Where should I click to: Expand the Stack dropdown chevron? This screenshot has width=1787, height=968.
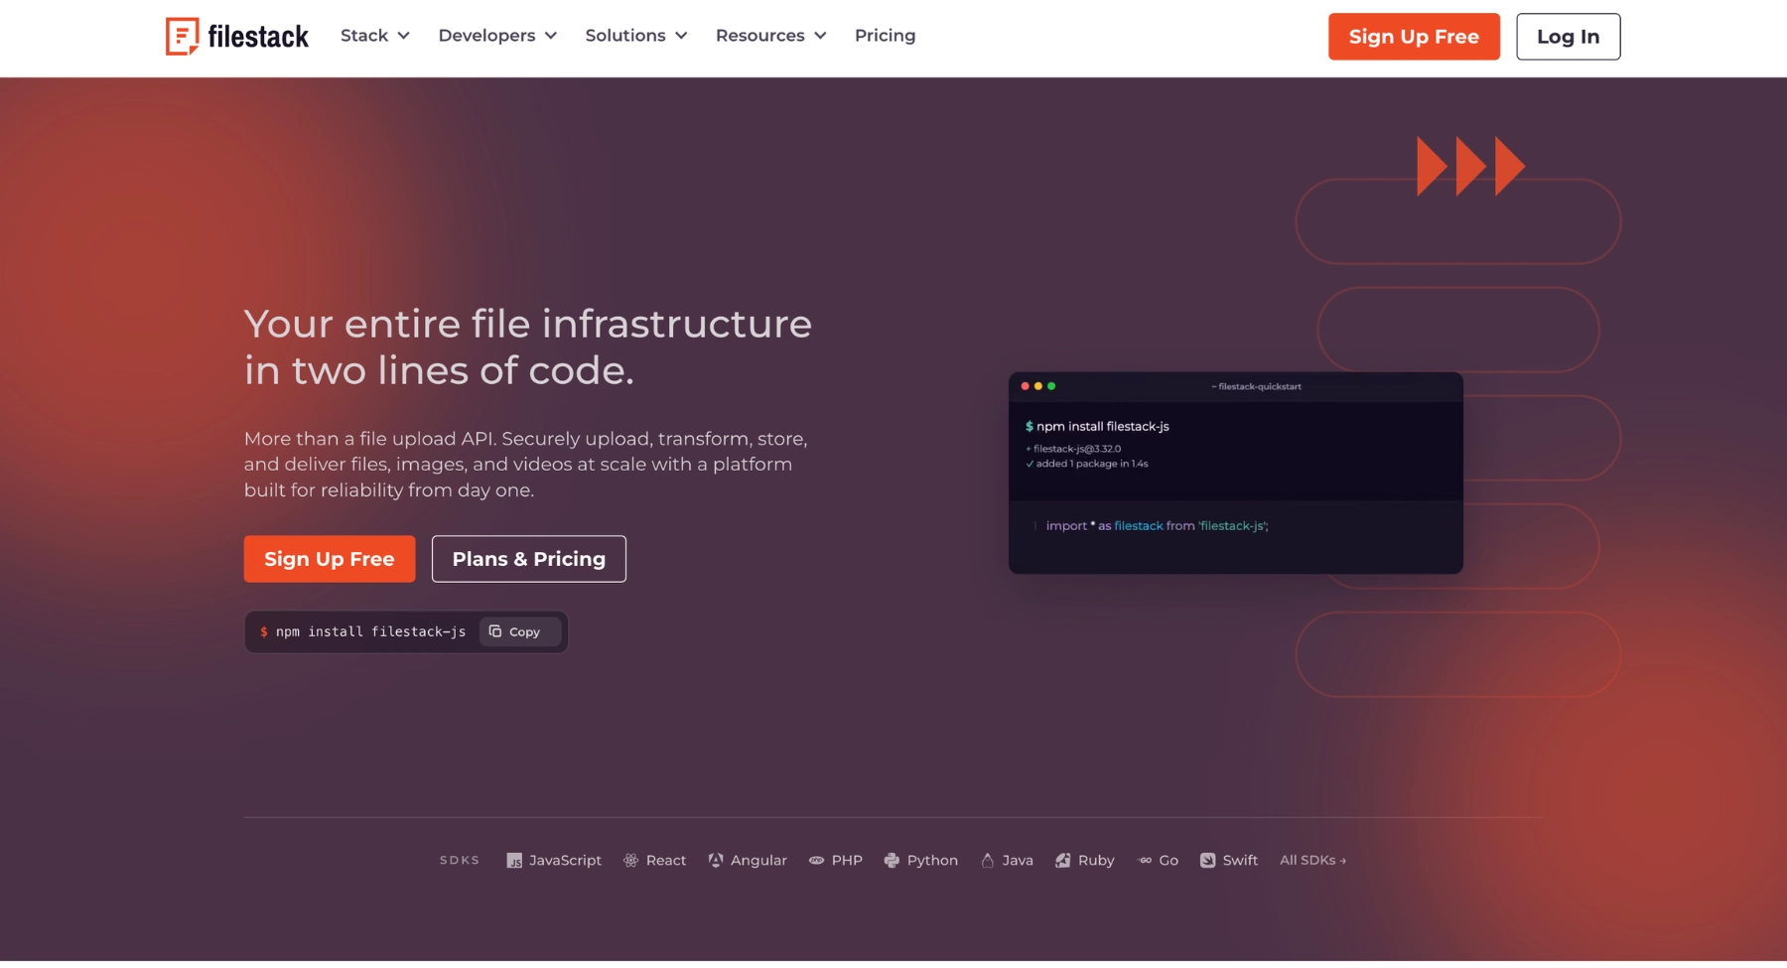point(403,36)
